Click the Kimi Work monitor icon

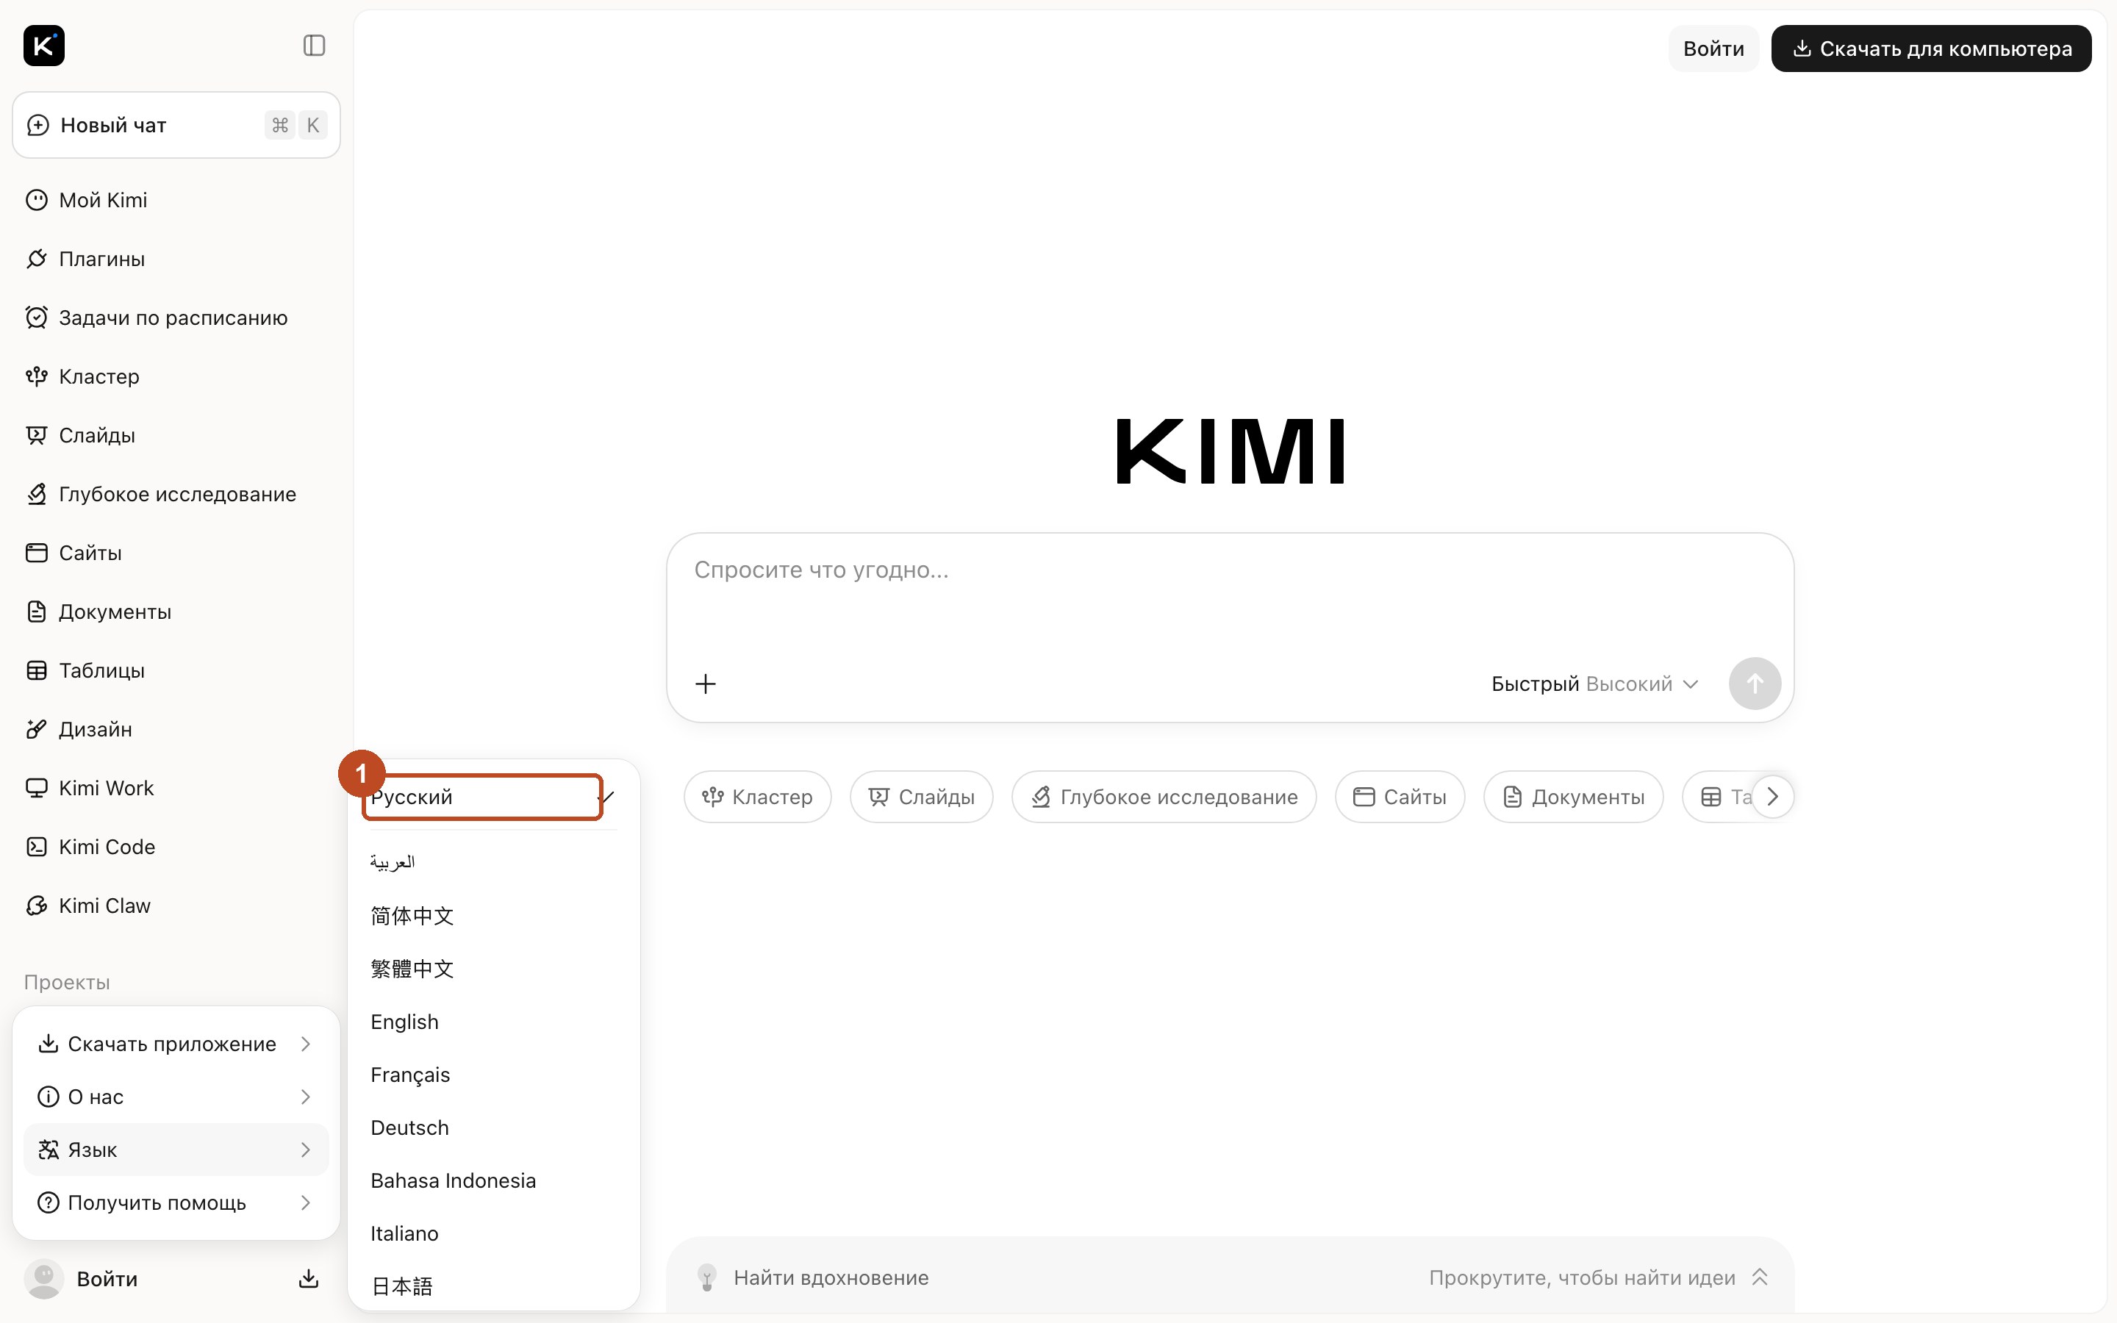pyautogui.click(x=37, y=789)
